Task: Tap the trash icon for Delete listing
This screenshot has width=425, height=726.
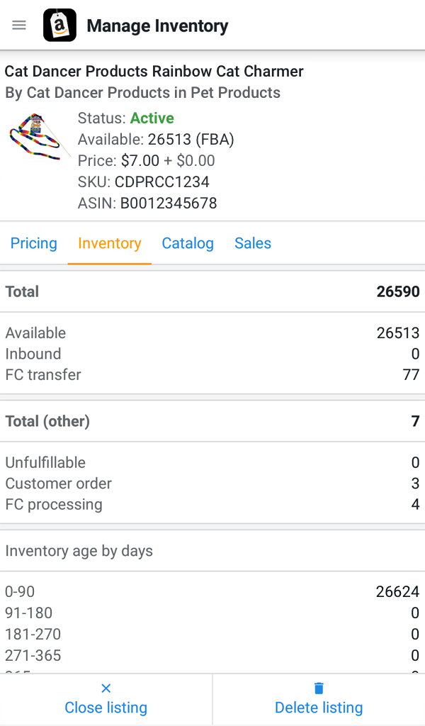Action: pos(318,687)
